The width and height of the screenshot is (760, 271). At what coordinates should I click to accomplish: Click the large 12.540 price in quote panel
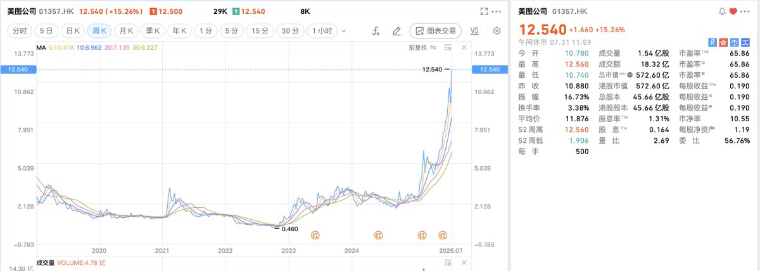click(542, 29)
